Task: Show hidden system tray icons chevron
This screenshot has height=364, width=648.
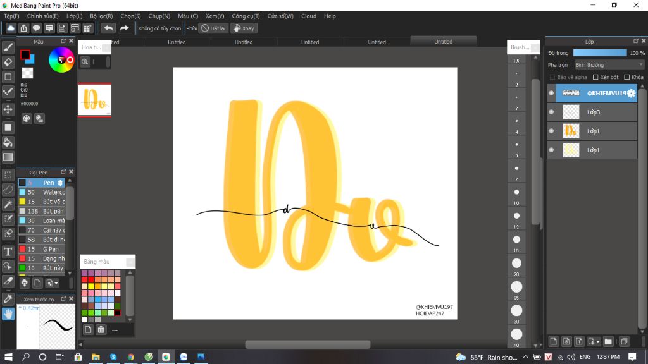Action: pyautogui.click(x=525, y=357)
